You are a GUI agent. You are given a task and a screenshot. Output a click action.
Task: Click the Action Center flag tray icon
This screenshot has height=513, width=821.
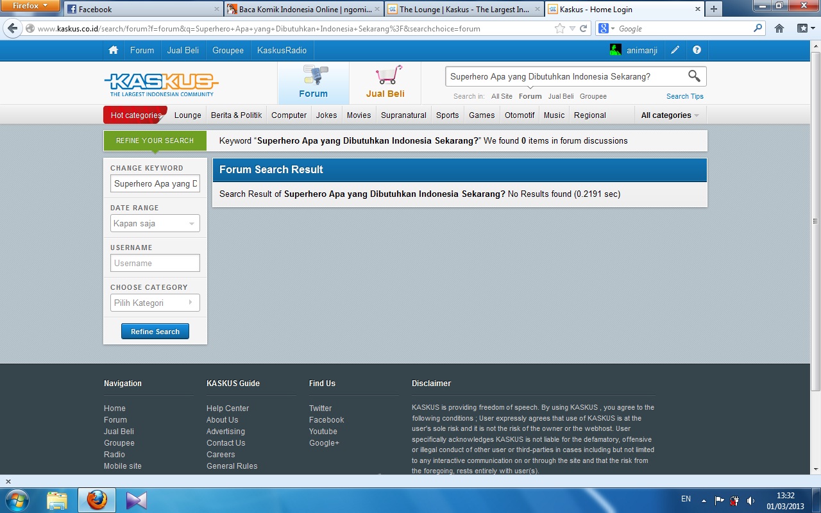pos(720,500)
